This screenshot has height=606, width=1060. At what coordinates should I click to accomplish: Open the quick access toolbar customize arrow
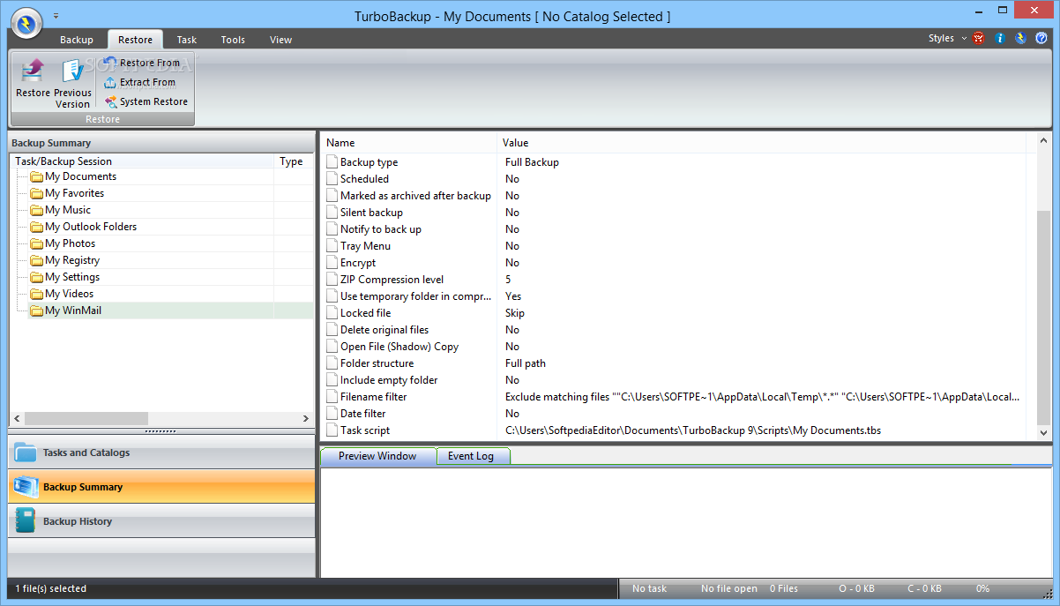pyautogui.click(x=56, y=15)
